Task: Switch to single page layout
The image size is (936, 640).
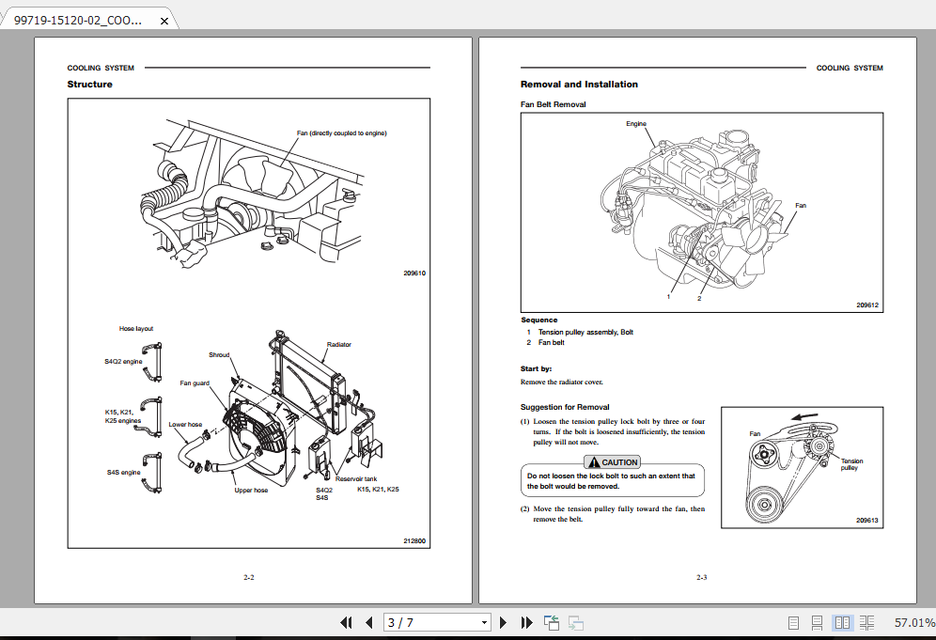Action: tap(792, 622)
